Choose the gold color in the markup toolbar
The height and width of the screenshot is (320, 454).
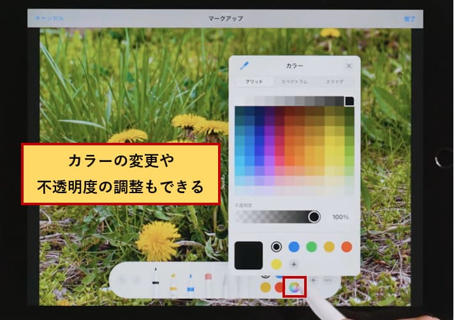click(265, 287)
